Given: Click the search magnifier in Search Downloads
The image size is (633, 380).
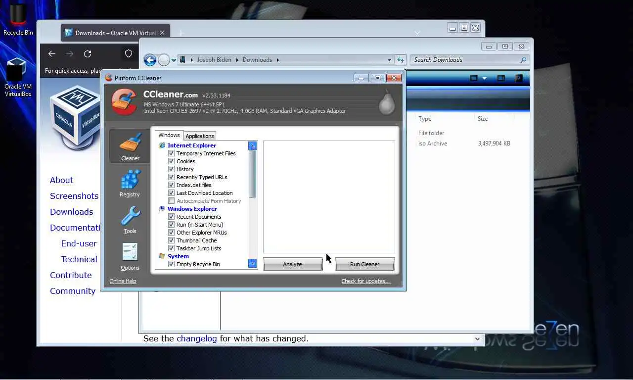Looking at the screenshot, I should (x=523, y=60).
